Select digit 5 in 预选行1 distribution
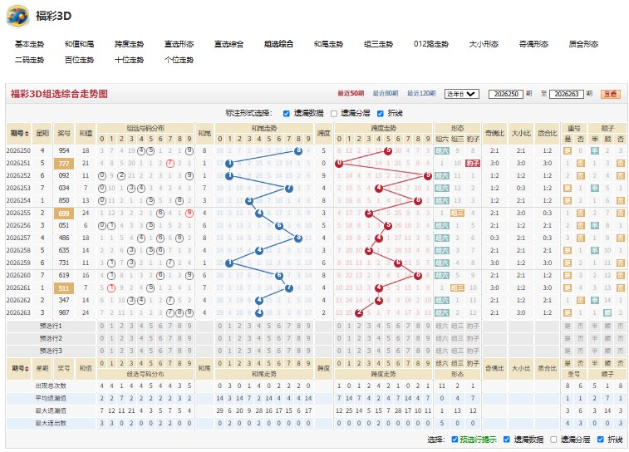 point(151,326)
